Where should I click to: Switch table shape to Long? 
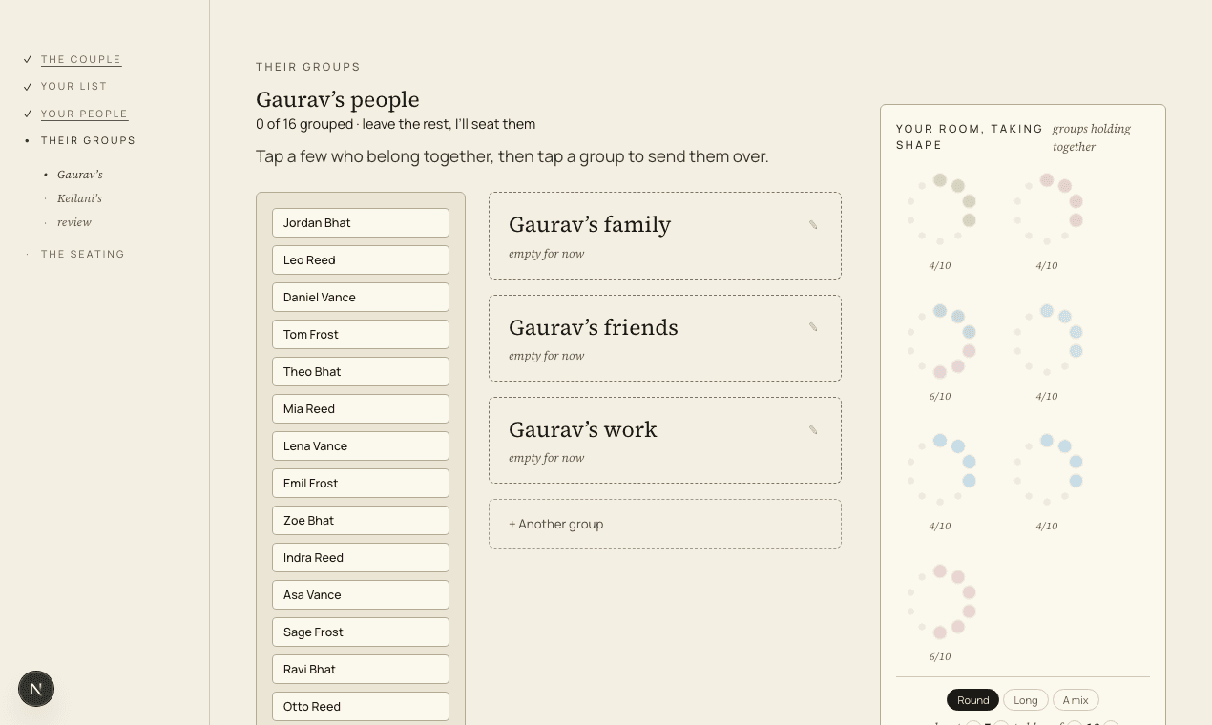point(1026,700)
